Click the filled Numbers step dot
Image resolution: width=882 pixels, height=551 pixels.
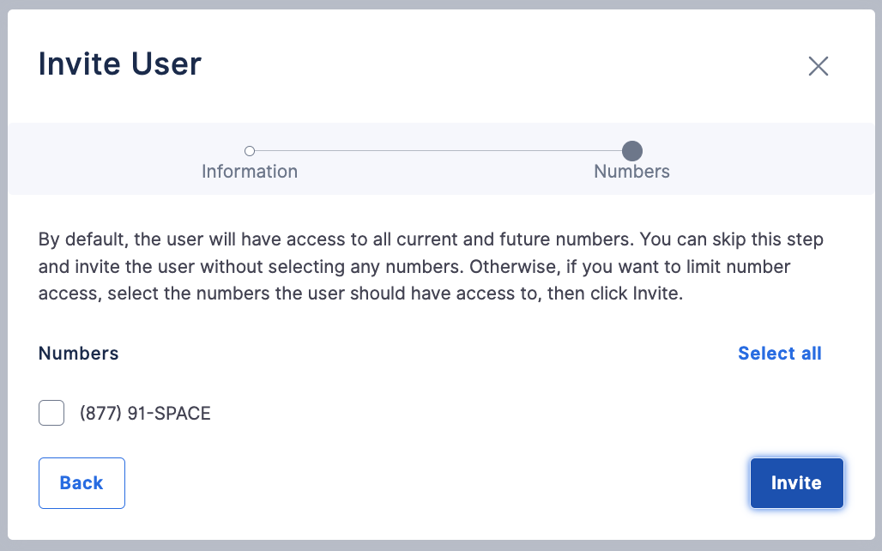tap(632, 151)
